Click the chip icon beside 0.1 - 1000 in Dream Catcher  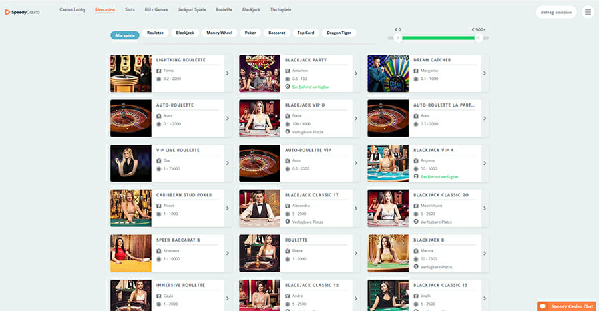[416, 79]
